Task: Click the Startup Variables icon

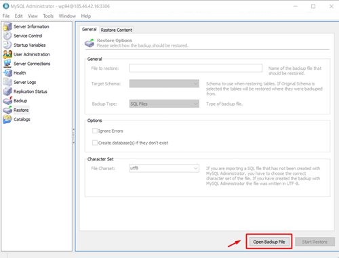Action: [x=7, y=45]
